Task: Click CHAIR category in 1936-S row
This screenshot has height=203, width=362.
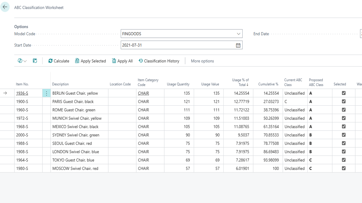Action: coord(143,93)
